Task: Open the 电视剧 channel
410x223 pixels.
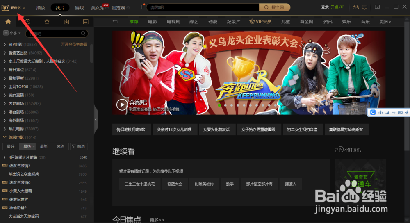Action: (x=173, y=22)
